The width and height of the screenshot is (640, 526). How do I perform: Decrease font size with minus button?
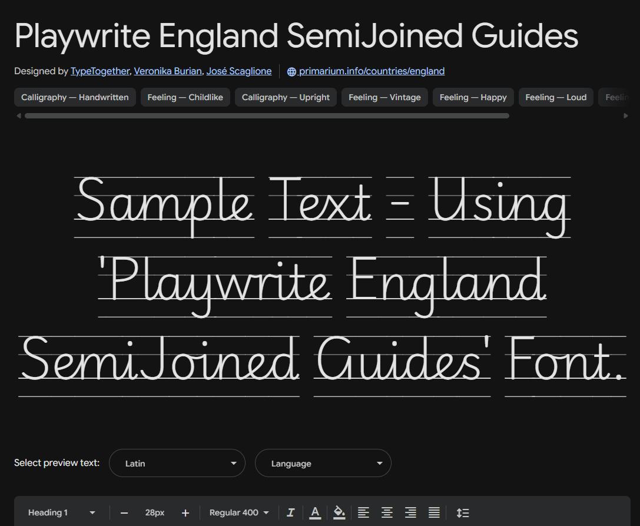pos(124,513)
